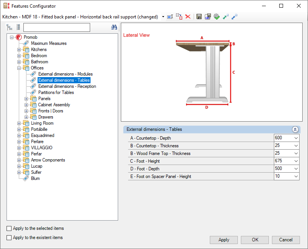Viewport: 308px width, 249px height.
Task: Select the Arrow Components tree item
Action: (x=48, y=160)
